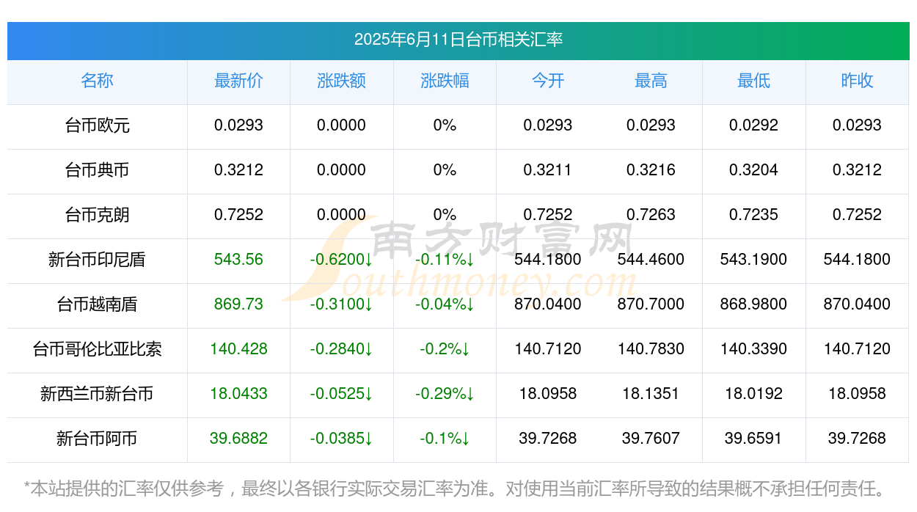Screen dimensions: 917x512
Task: Click change percent -0.04%↓
Action: (x=445, y=304)
